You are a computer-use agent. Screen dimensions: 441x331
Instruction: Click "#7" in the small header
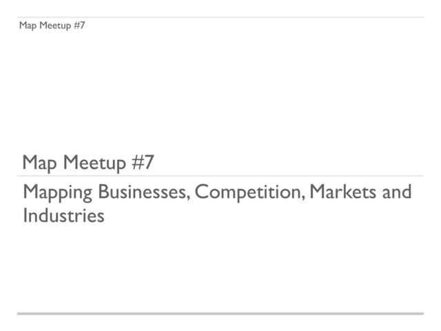tap(79, 25)
